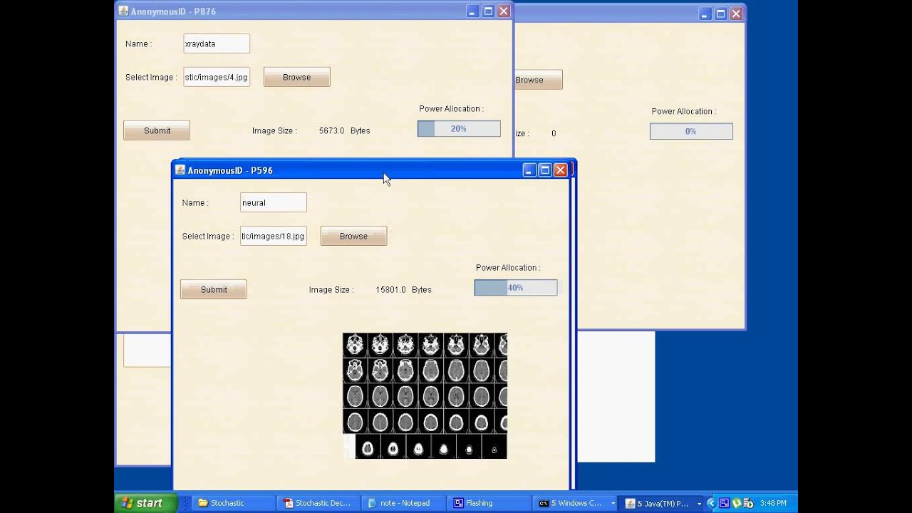Close the rightmost background window
The width and height of the screenshot is (912, 513).
[x=736, y=14]
